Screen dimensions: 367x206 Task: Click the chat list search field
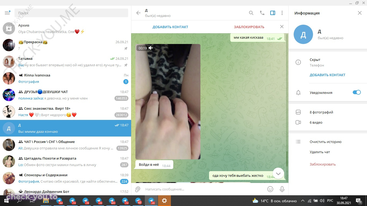[x=71, y=13]
